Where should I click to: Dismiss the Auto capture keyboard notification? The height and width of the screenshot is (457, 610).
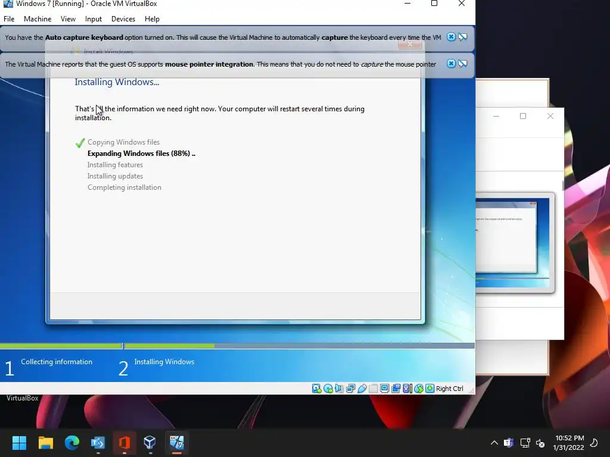(451, 37)
